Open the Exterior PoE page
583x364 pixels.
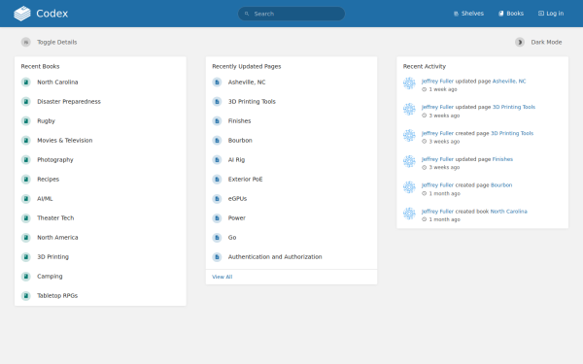click(x=246, y=180)
